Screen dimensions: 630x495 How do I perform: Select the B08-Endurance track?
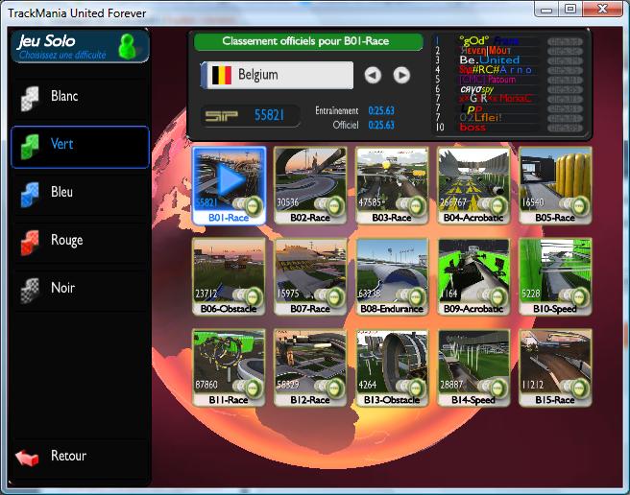pos(393,271)
